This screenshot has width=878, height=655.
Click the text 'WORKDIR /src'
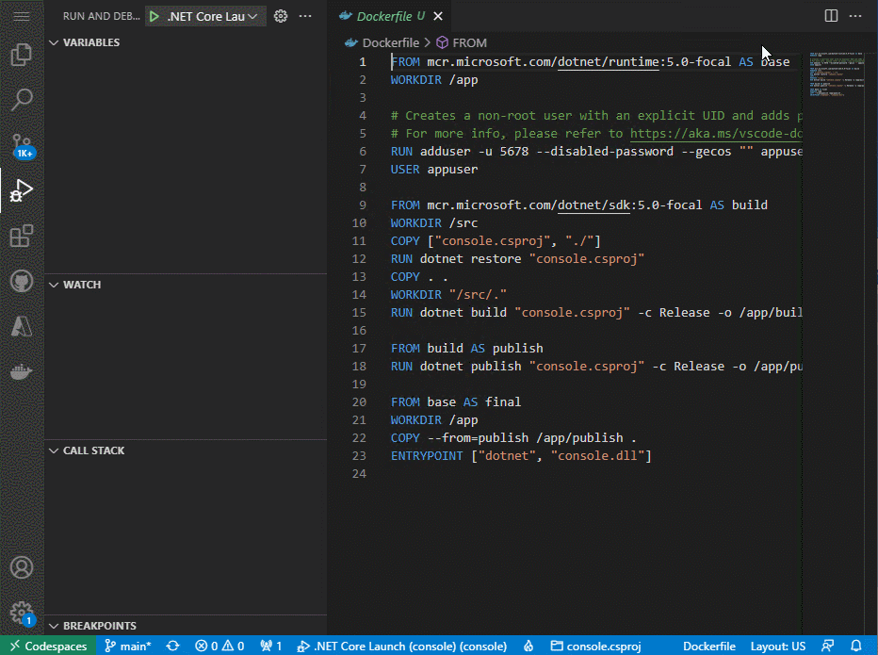pos(434,223)
